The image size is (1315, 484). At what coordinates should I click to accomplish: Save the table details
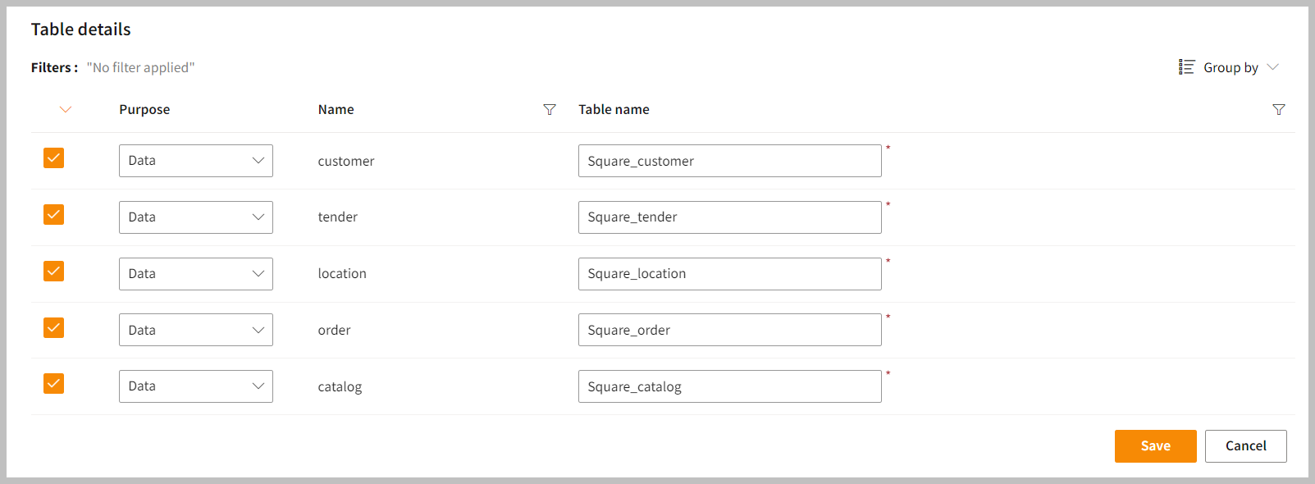click(1155, 446)
